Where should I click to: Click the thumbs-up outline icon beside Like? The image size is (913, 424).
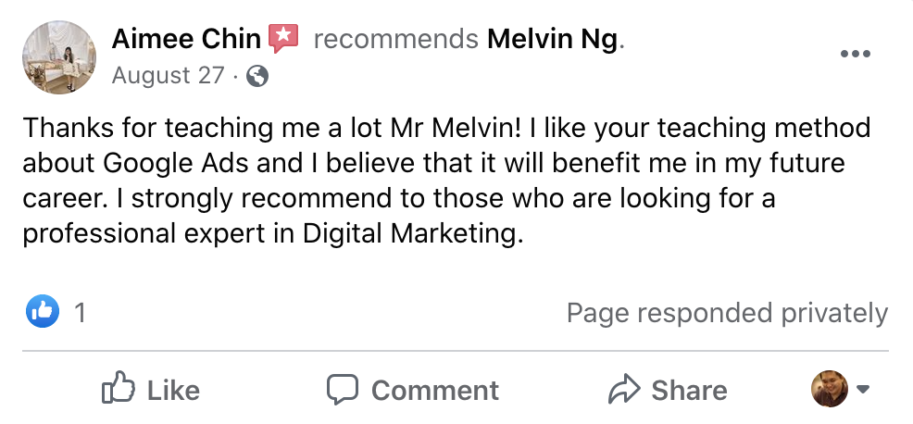coord(118,390)
